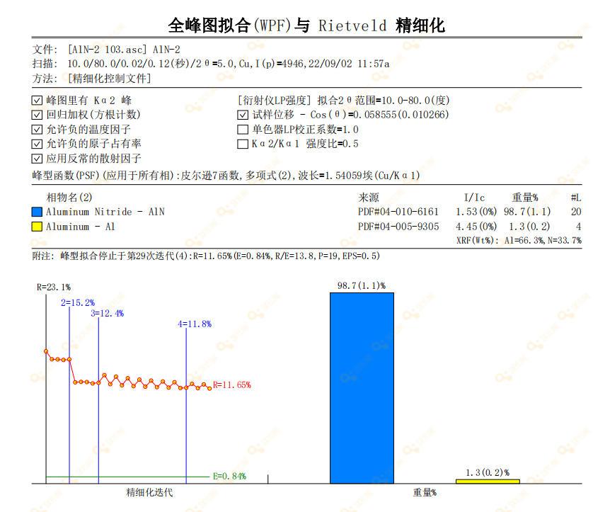610x512 pixels.
Task: Click the green E=0.84% label
Action: pyautogui.click(x=229, y=476)
